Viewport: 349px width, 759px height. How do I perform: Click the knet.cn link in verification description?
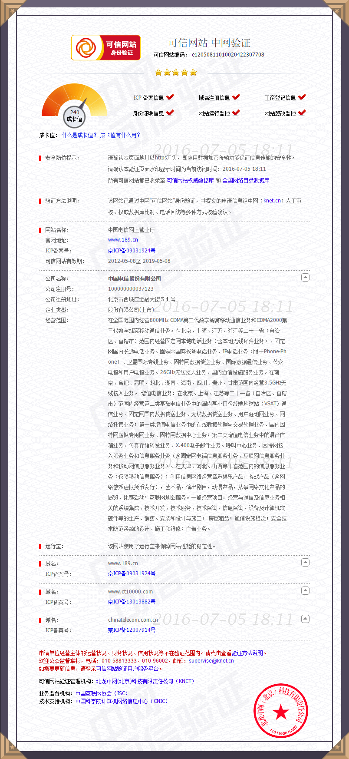coord(272,201)
